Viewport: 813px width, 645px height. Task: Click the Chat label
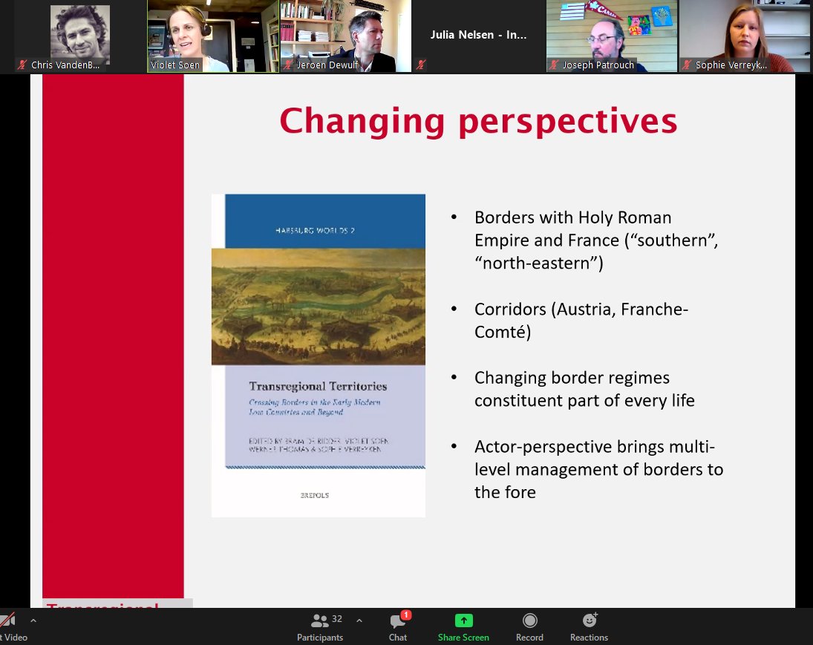click(x=398, y=638)
